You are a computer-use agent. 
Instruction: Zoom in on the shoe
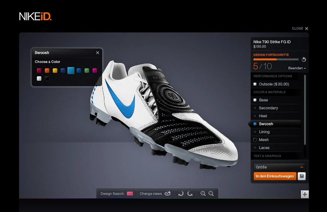(203, 193)
